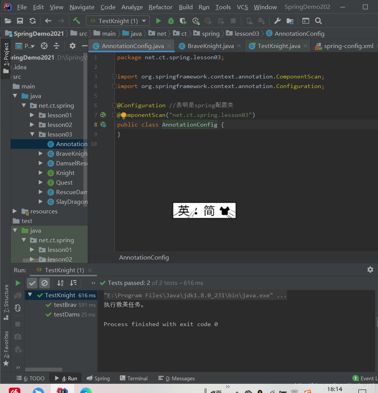This screenshot has height=393, width=378.
Task: Collapse the lesson03 folder
Action: click(x=32, y=134)
